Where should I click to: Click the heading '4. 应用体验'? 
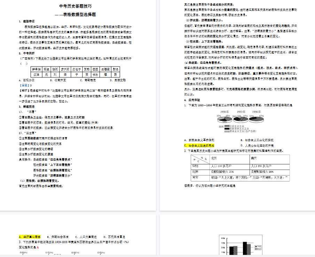tap(192, 100)
